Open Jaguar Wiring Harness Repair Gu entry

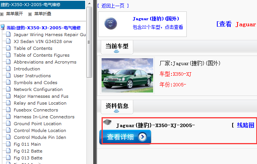click(50, 35)
